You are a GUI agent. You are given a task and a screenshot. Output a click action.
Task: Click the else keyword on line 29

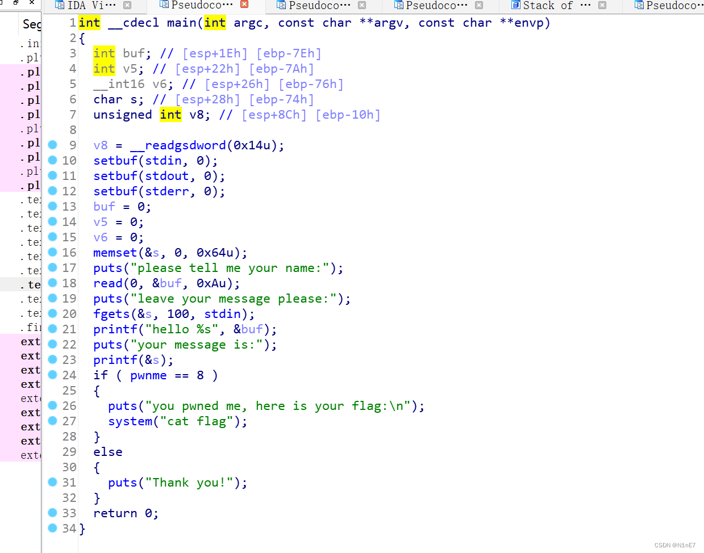click(108, 452)
